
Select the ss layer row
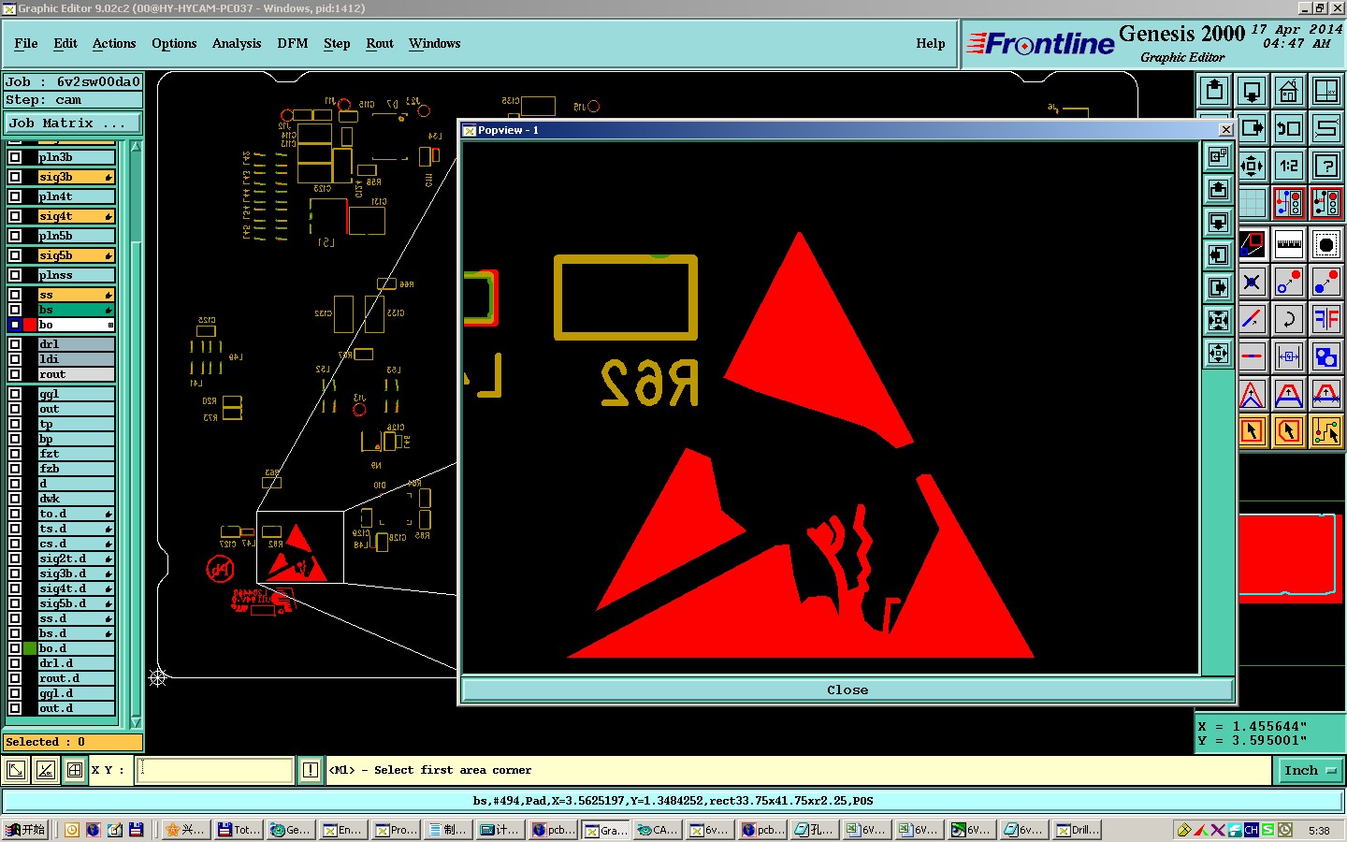point(76,295)
